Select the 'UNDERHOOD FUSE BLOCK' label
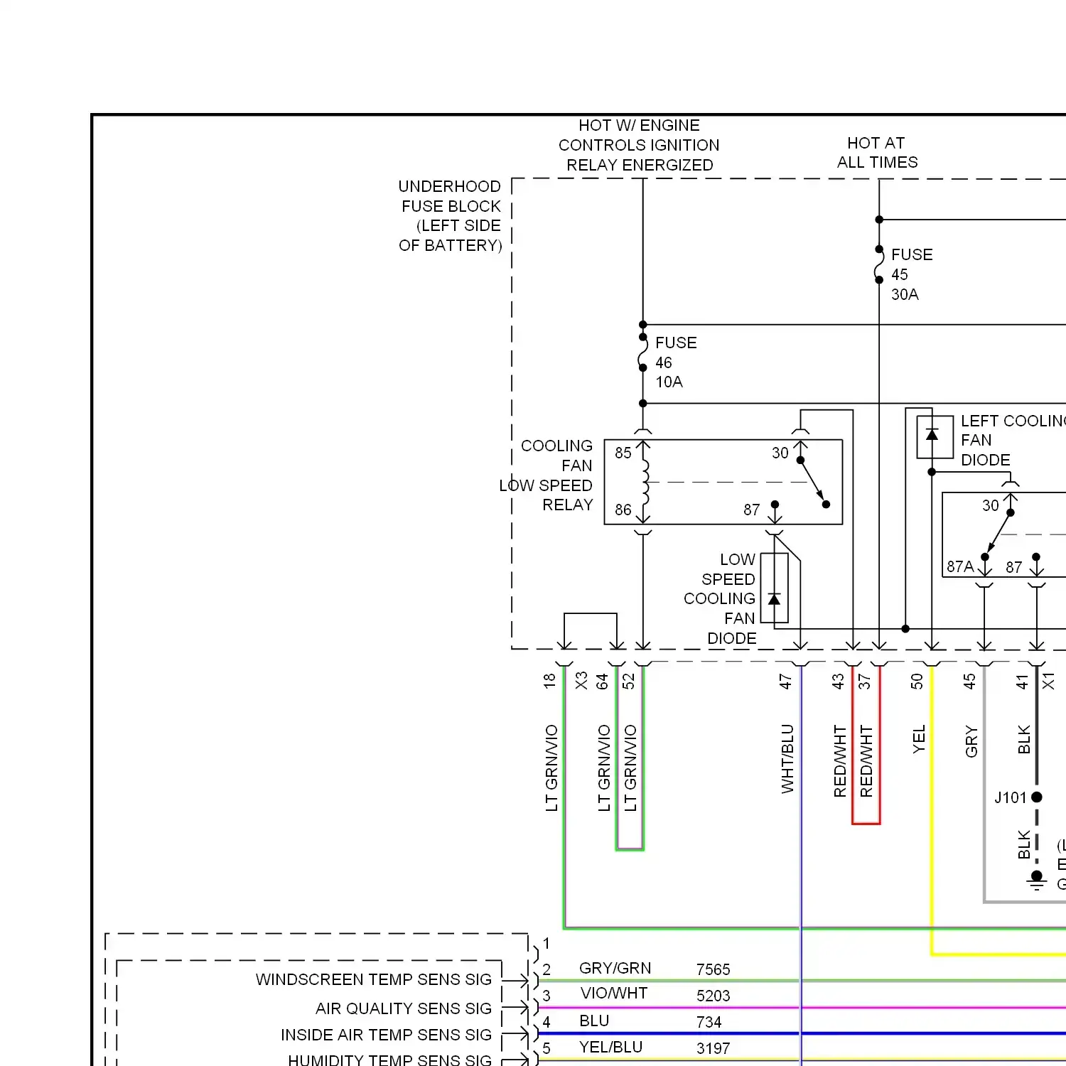 point(450,216)
